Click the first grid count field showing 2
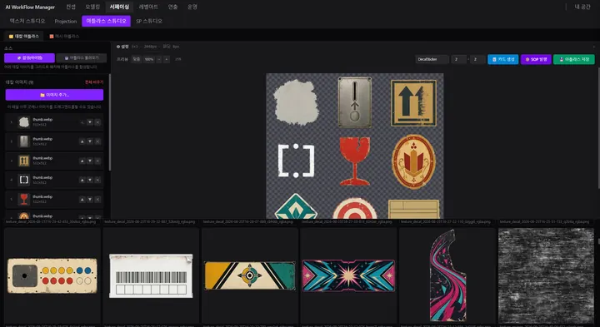Viewport: 600px width, 327px height. pos(459,59)
